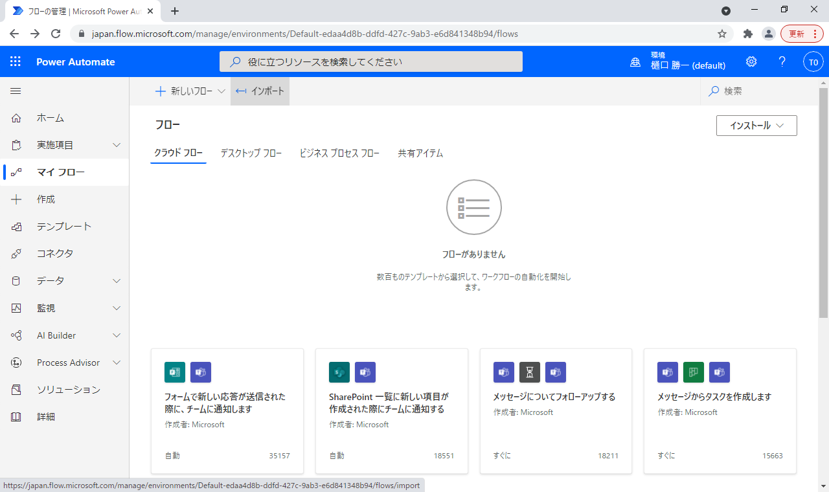Open the Chrome extensions puzzle icon
This screenshot has width=829, height=492.
[x=748, y=34]
